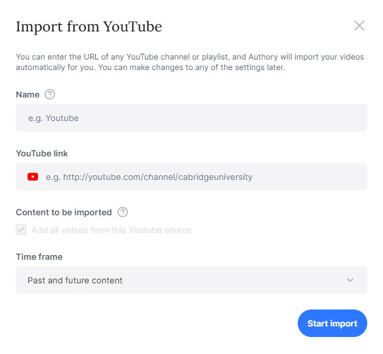The width and height of the screenshot is (383, 354).
Task: Click the description paragraph about Authory imports
Action: 190,62
